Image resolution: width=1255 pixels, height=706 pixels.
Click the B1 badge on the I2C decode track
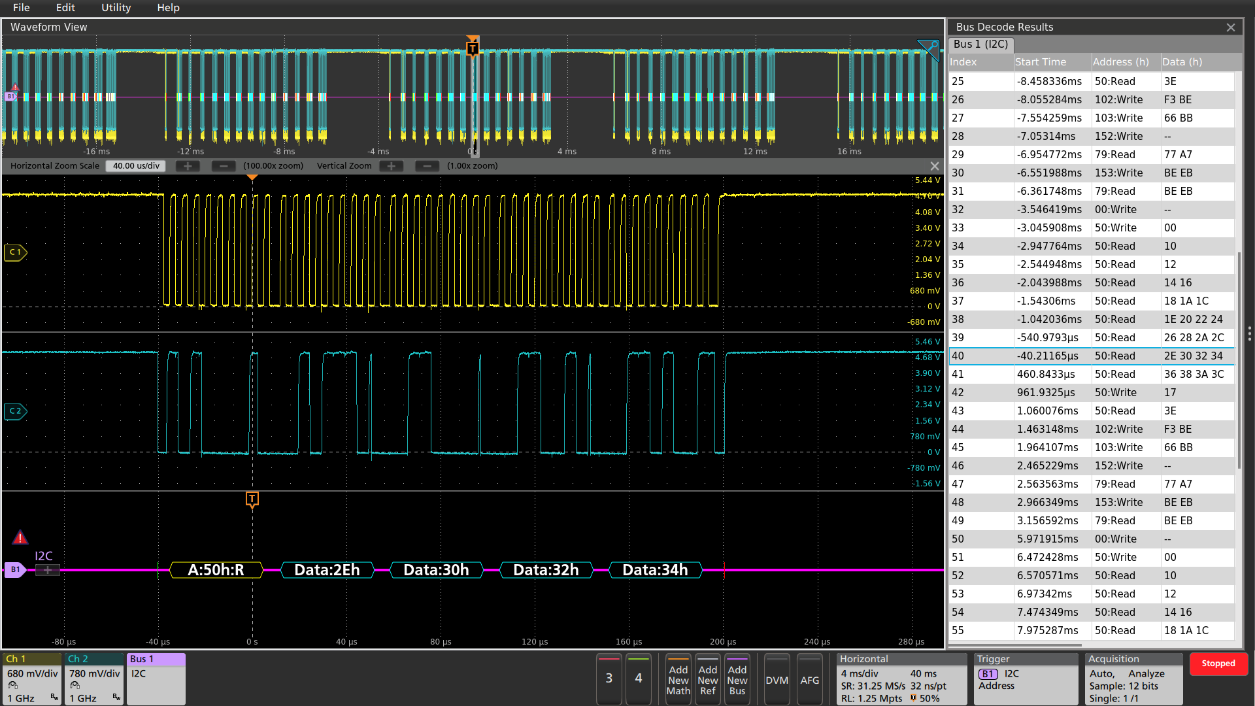click(14, 570)
